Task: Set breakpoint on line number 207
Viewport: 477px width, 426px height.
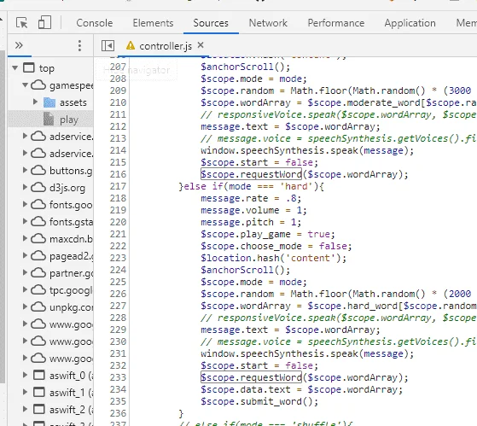Action: click(118, 67)
